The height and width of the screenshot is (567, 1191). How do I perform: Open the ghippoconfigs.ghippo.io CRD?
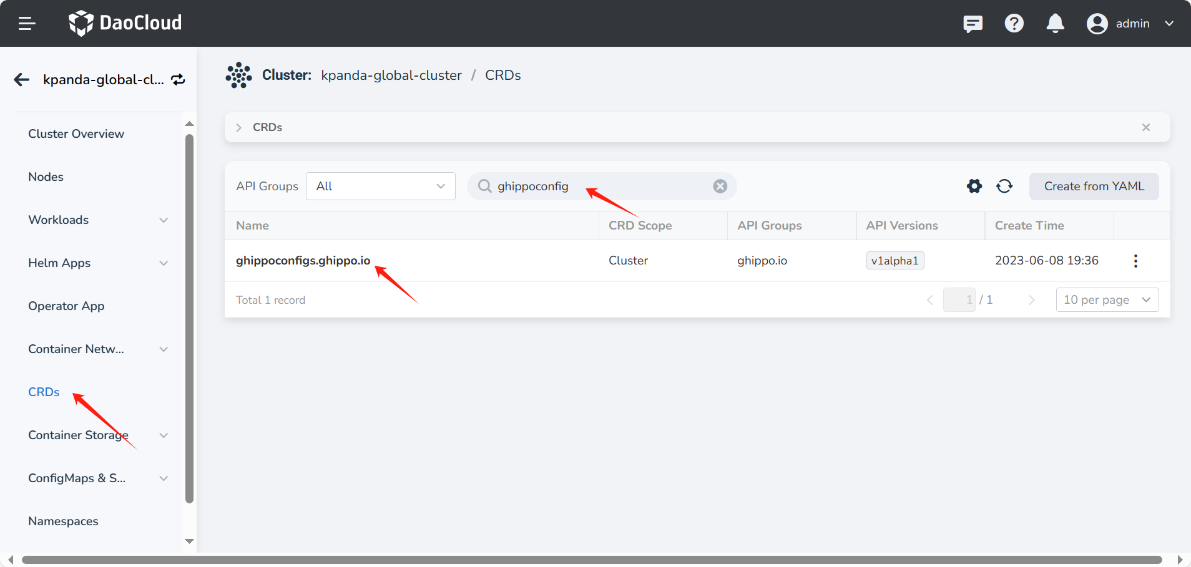coord(303,261)
